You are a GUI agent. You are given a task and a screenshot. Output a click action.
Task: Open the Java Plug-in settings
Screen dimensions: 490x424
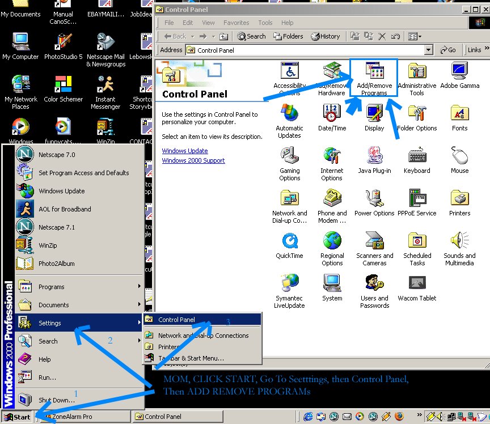(x=374, y=160)
